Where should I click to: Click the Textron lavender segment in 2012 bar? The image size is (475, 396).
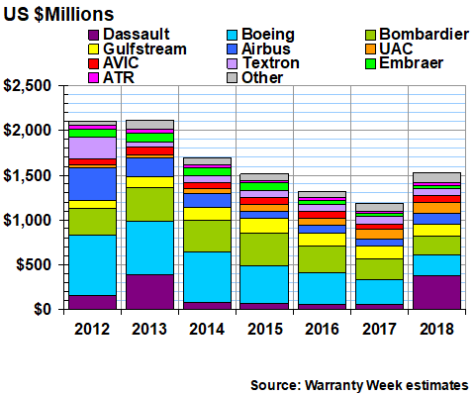point(92,148)
